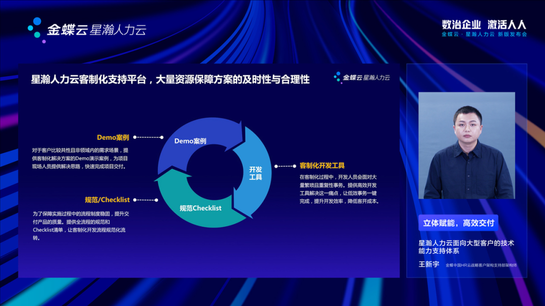Click the yellow 规范/Checklist heading
The width and height of the screenshot is (545, 306).
tap(107, 200)
